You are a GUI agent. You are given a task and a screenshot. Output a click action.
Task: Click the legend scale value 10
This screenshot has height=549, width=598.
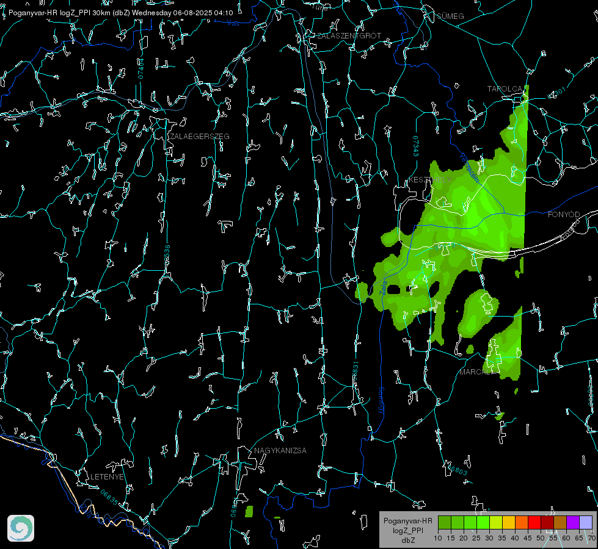(438, 538)
